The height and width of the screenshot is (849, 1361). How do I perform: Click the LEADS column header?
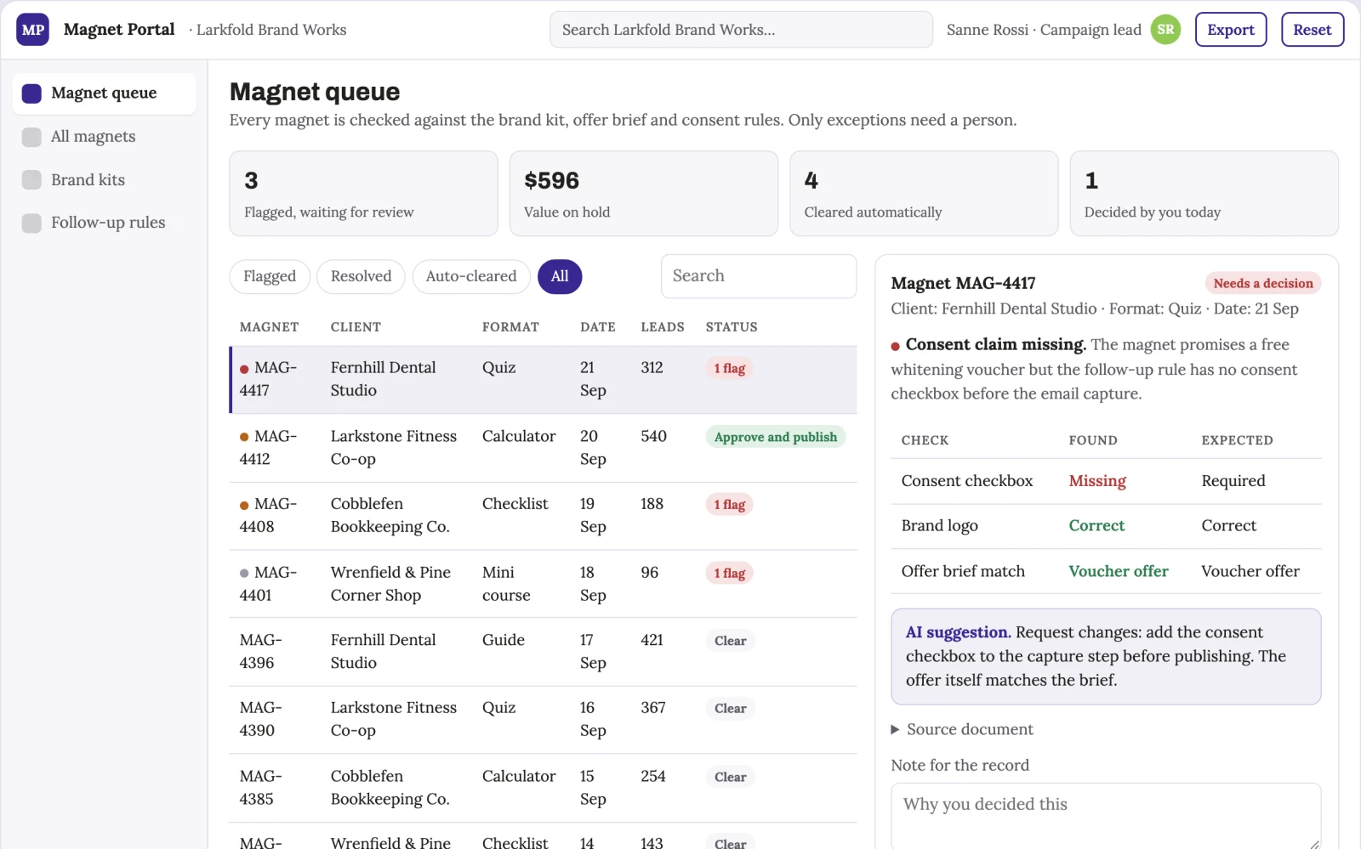[x=663, y=327]
